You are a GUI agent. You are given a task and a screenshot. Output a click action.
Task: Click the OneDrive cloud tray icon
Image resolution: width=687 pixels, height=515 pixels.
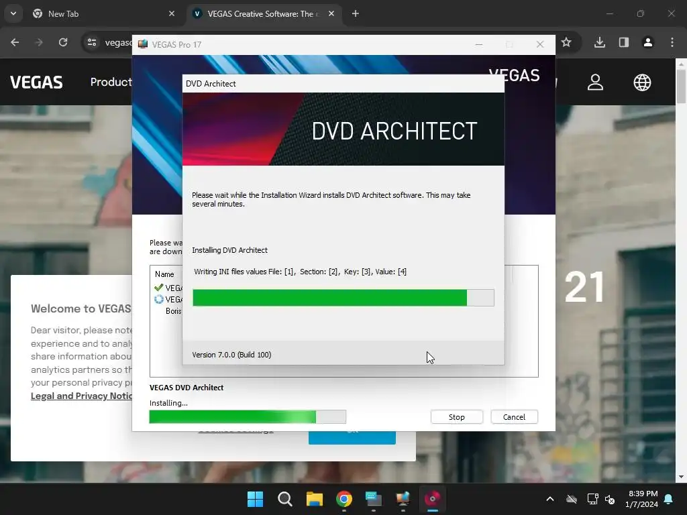[572, 499]
